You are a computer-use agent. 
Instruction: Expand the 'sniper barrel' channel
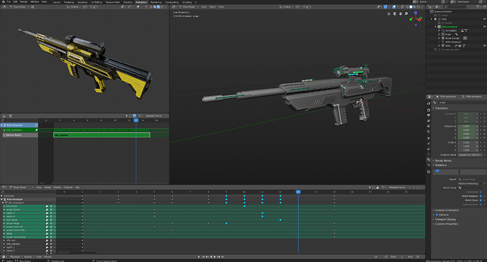click(4, 210)
